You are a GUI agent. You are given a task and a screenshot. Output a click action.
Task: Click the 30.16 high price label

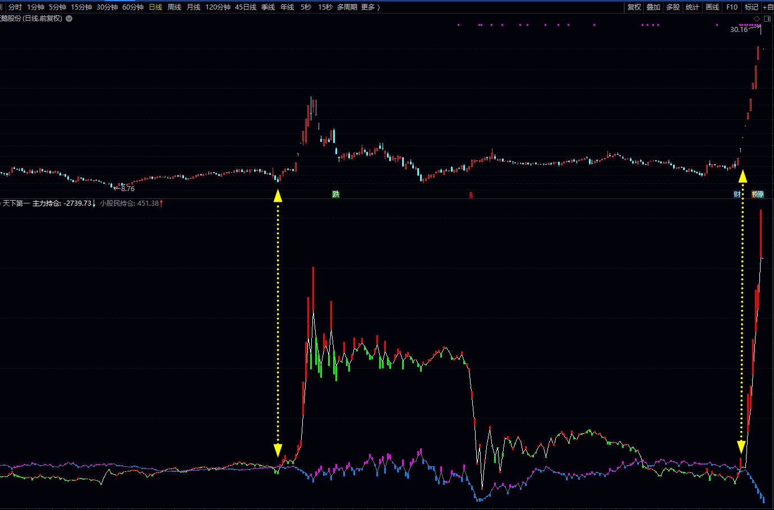(739, 30)
